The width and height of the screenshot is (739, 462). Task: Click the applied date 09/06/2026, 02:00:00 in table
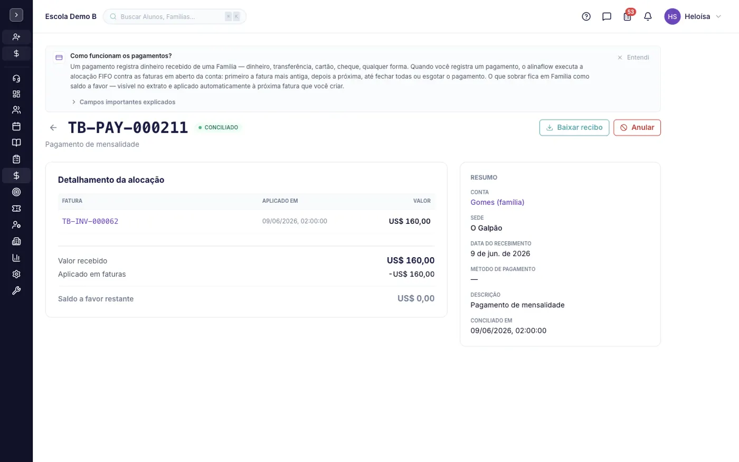pyautogui.click(x=295, y=221)
